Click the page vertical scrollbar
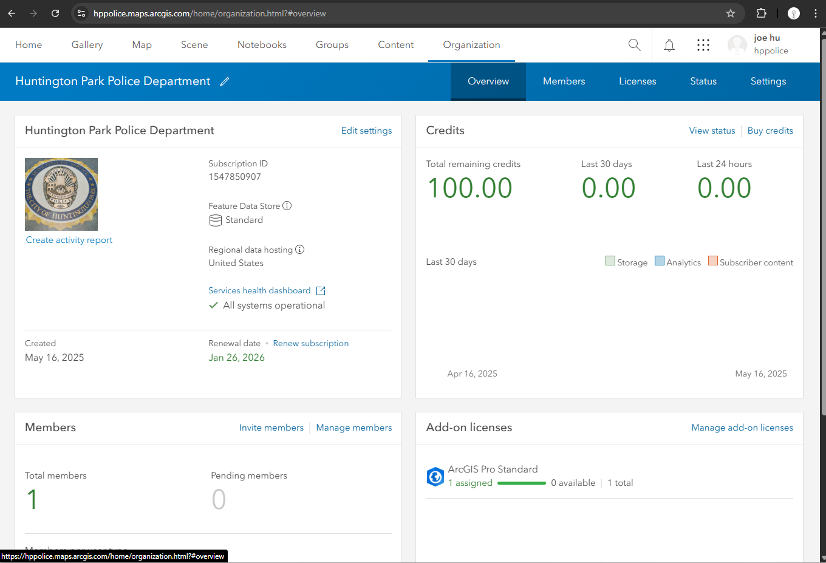The width and height of the screenshot is (826, 563). coord(823,227)
